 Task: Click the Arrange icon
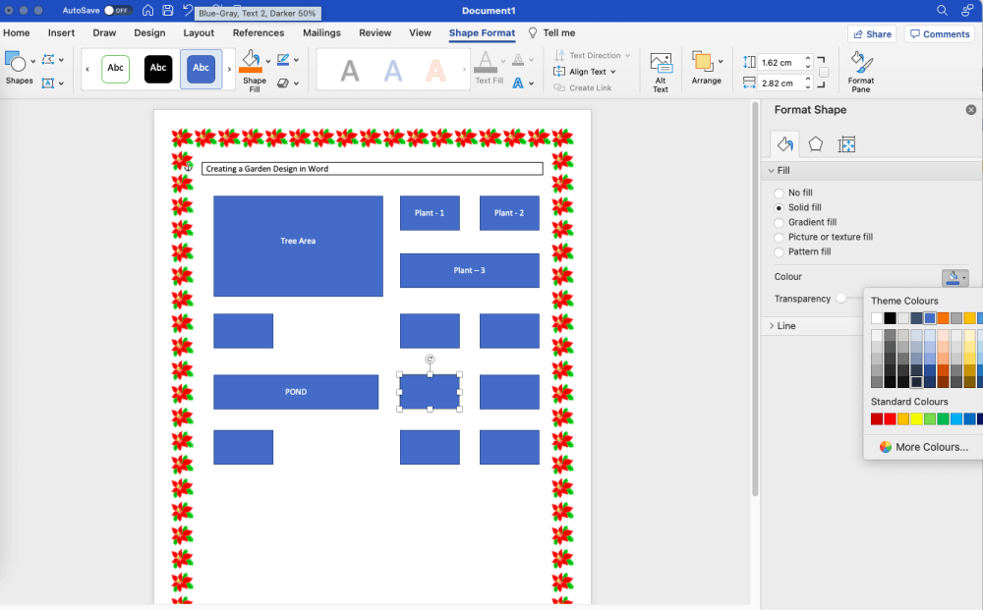click(x=707, y=63)
